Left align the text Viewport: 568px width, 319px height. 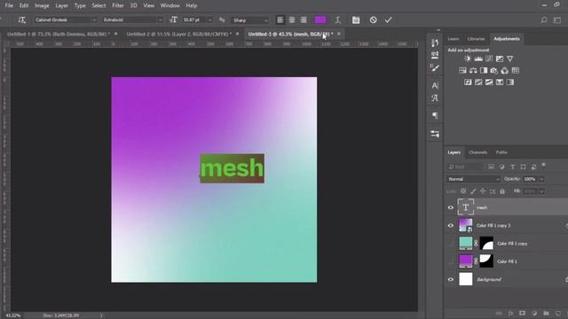pyautogui.click(x=280, y=19)
